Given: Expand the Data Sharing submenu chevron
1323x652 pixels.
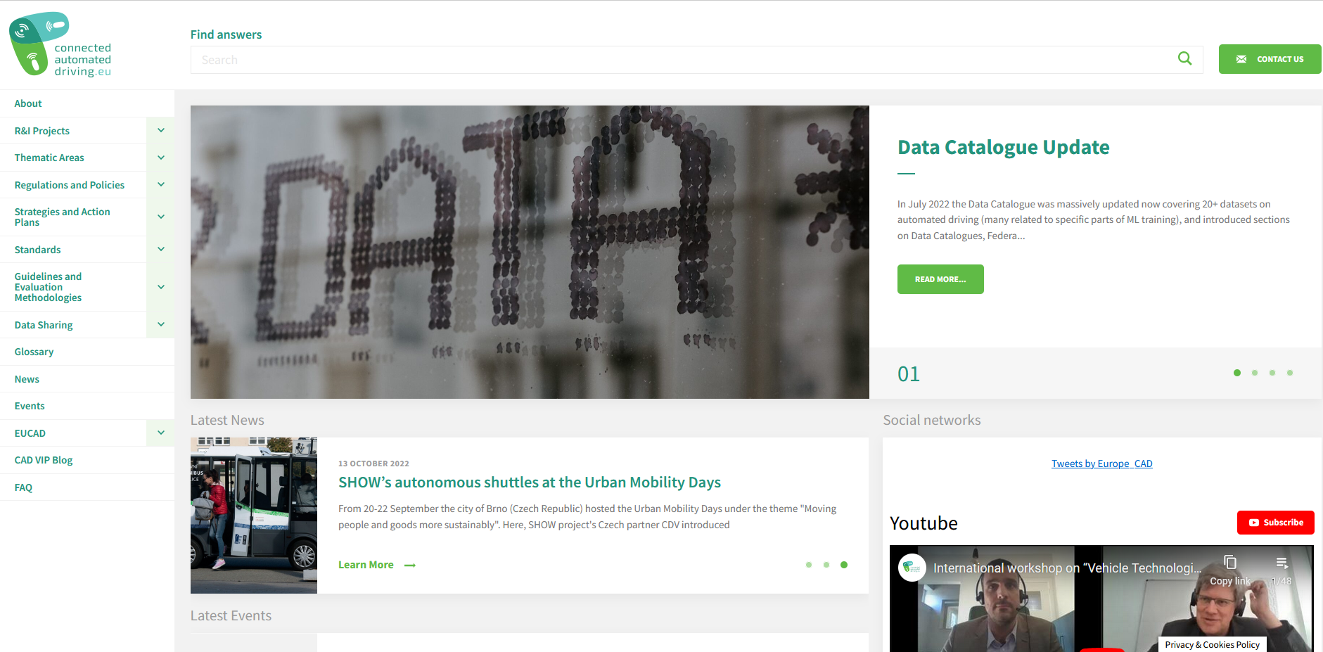Looking at the screenshot, I should coord(161,325).
